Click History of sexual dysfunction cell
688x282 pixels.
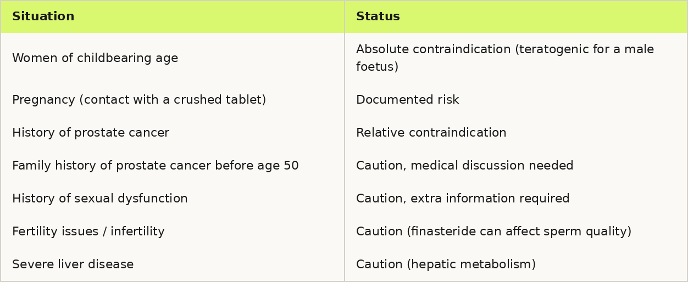[x=173, y=199]
